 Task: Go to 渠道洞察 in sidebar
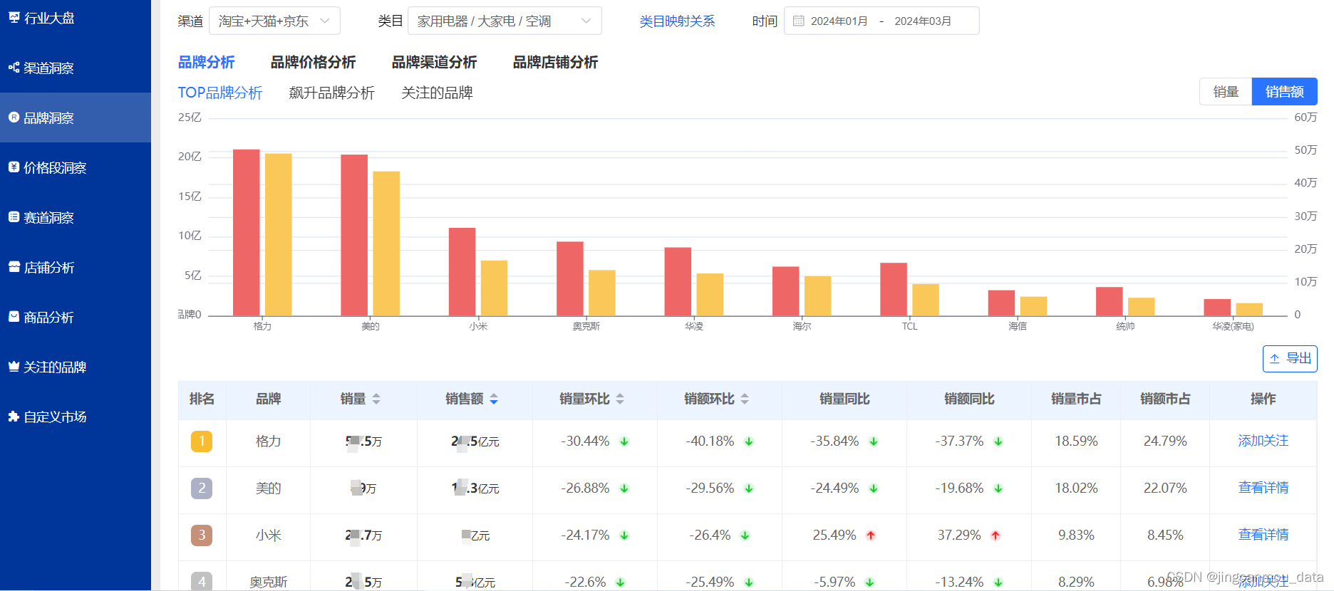coord(76,68)
